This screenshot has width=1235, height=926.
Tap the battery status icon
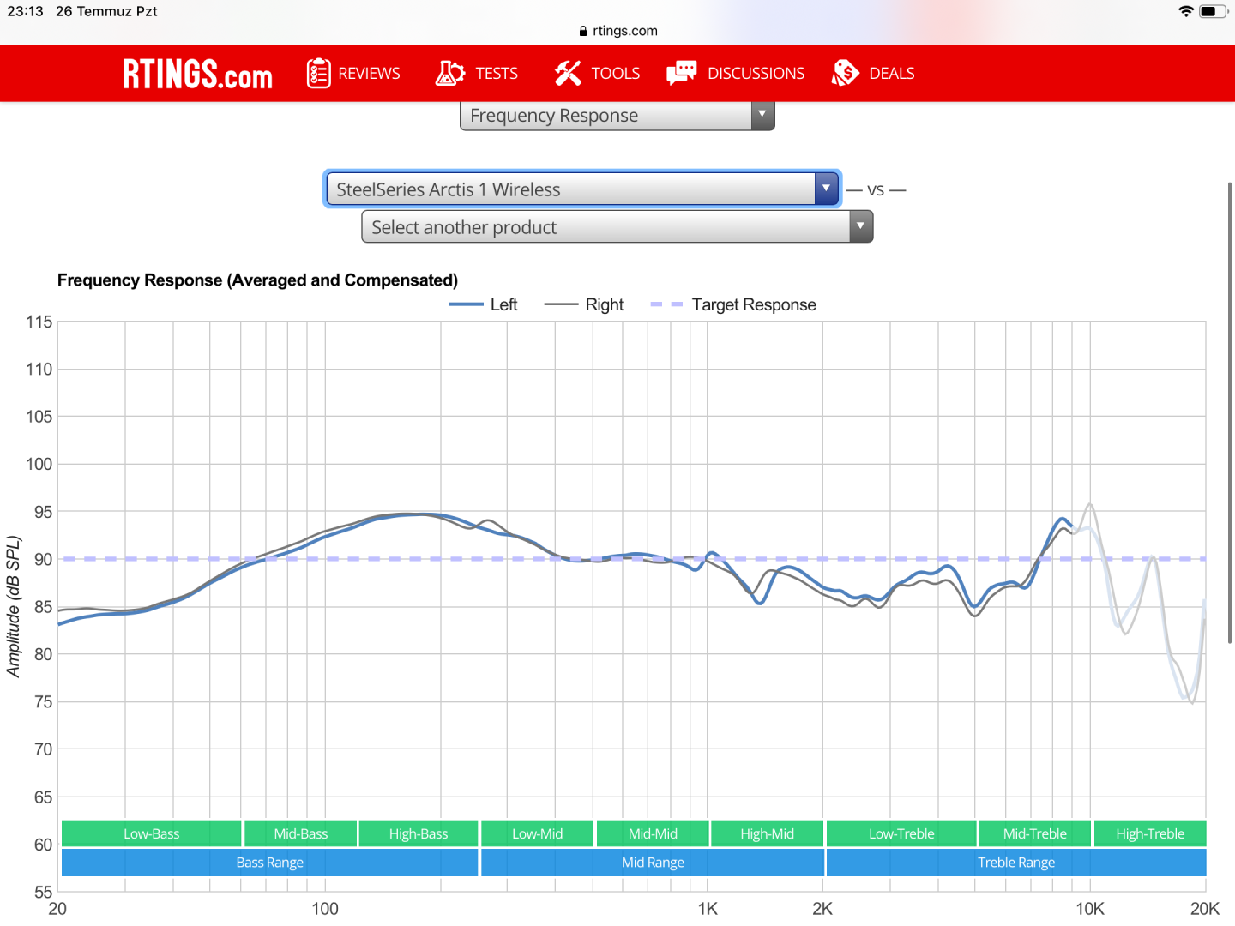pyautogui.click(x=1213, y=11)
